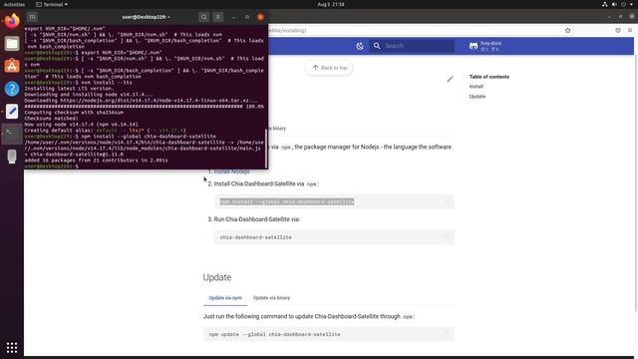Open the volume icon in top bar

coord(614,4)
